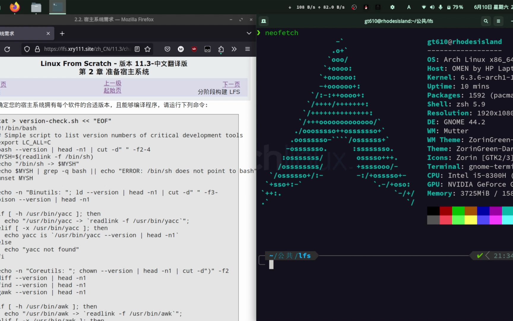Click the network speed indicator in panel
This screenshot has width=513, height=321.
point(316,7)
